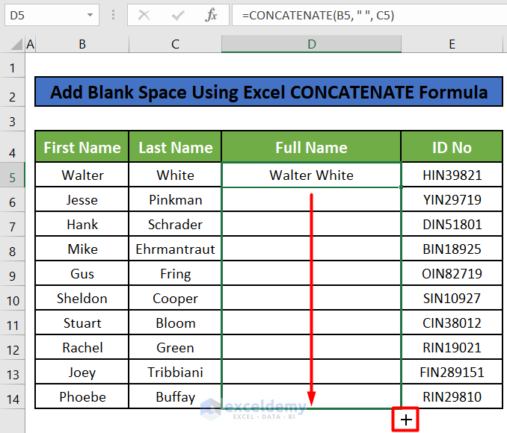Click the cell 'Ehrmantraut'
The width and height of the screenshot is (507, 433).
tap(175, 249)
